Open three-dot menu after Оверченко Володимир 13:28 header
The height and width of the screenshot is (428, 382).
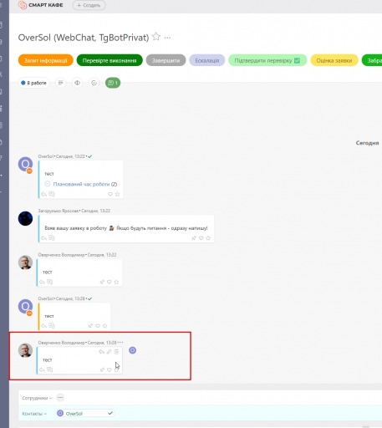pyautogui.click(x=120, y=343)
